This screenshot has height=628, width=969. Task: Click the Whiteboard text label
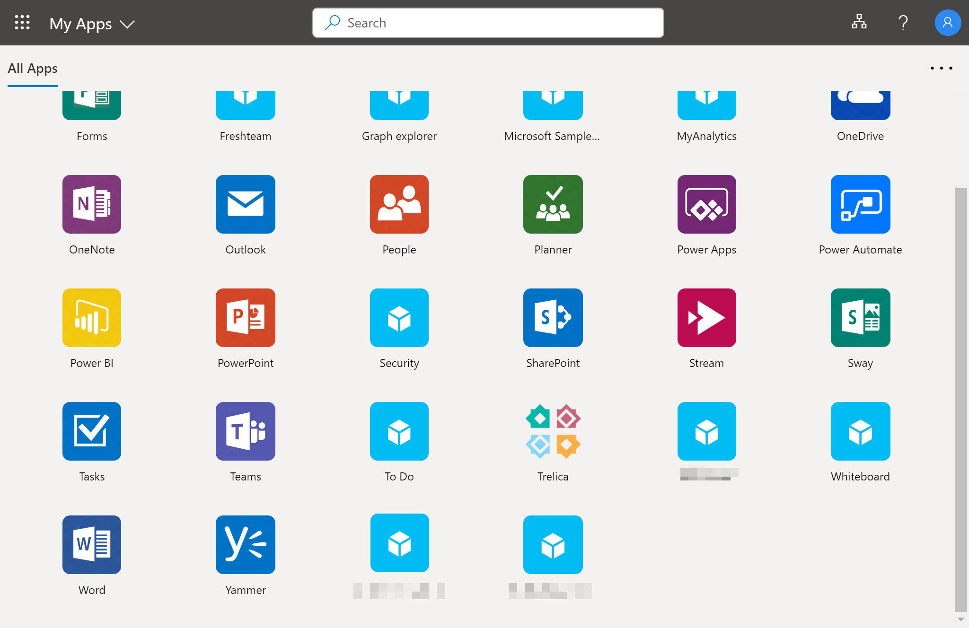click(860, 477)
